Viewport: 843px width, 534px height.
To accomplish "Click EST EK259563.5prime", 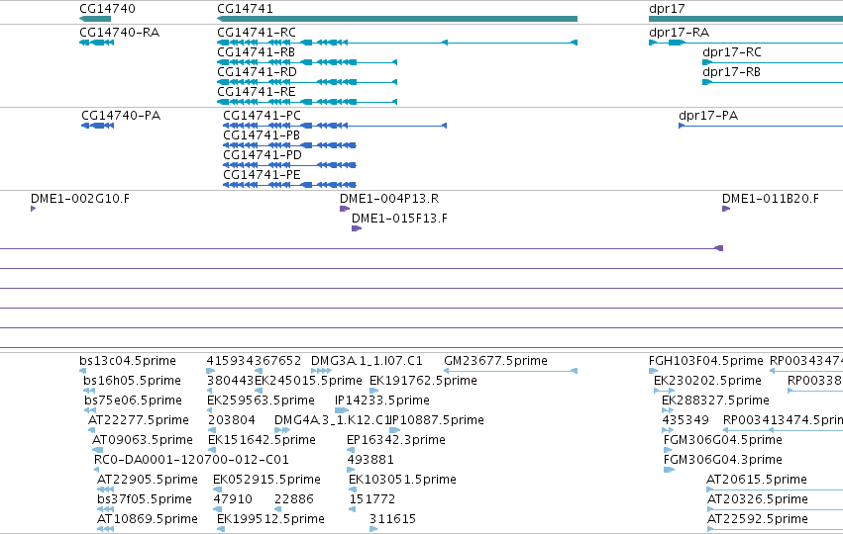I will click(261, 400).
